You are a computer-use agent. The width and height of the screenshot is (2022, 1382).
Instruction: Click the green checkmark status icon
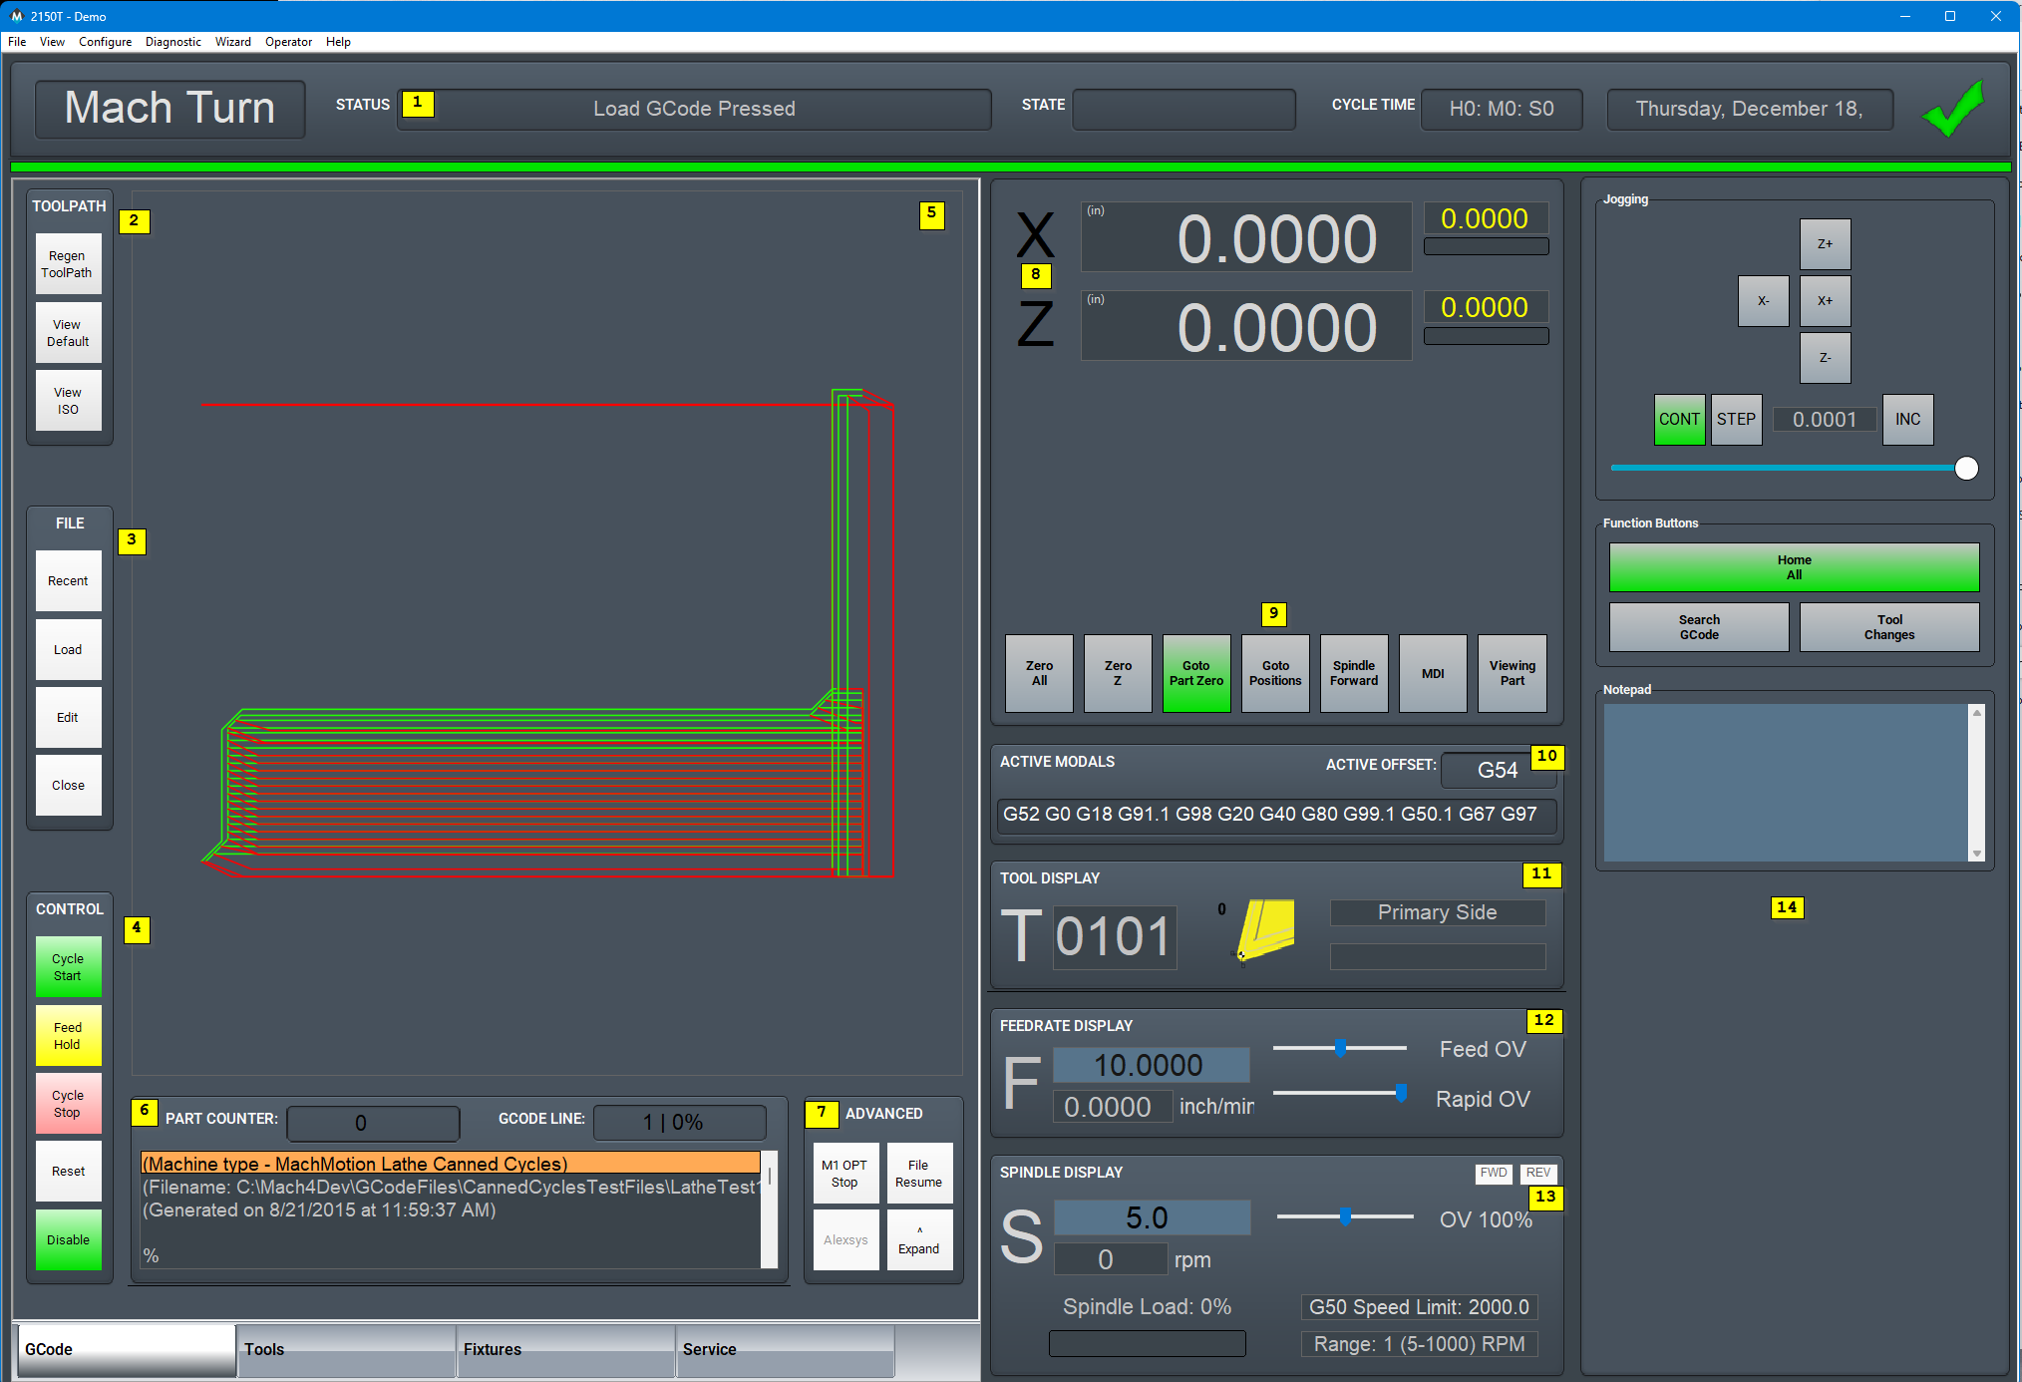[x=1952, y=110]
